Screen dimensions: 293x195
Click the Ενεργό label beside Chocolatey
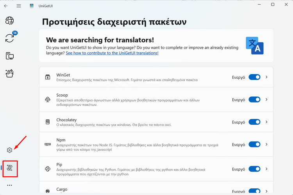[238, 122]
